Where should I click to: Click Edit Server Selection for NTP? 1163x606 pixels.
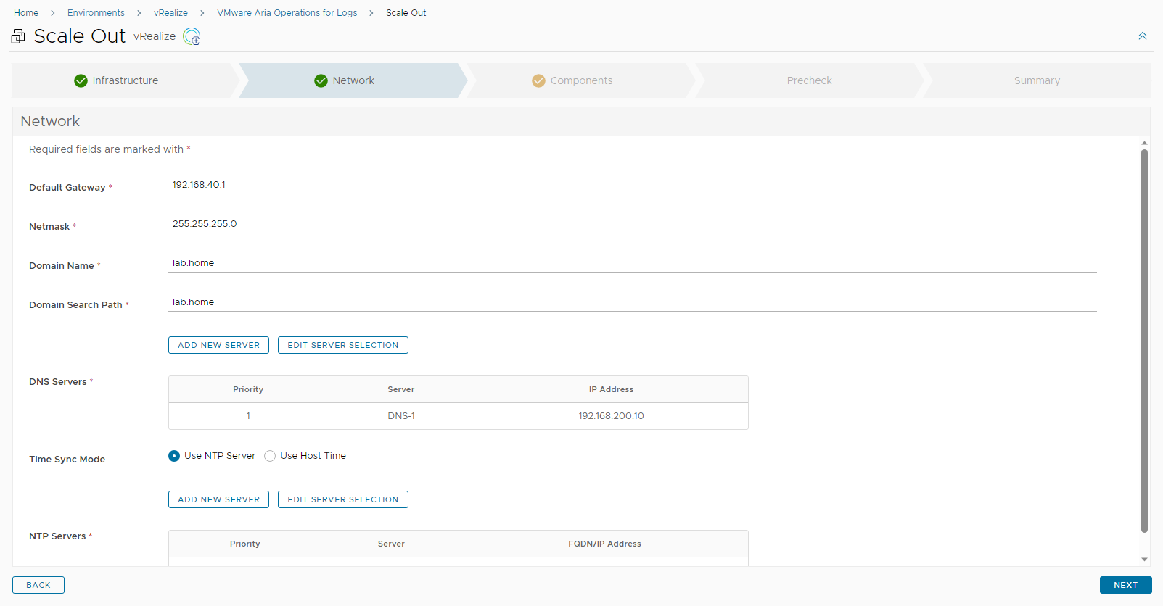(342, 499)
